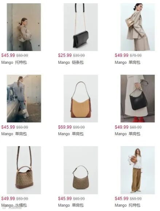The image size is (160, 211).
Task: Select the $69.99 sale price
Action: tap(65, 127)
